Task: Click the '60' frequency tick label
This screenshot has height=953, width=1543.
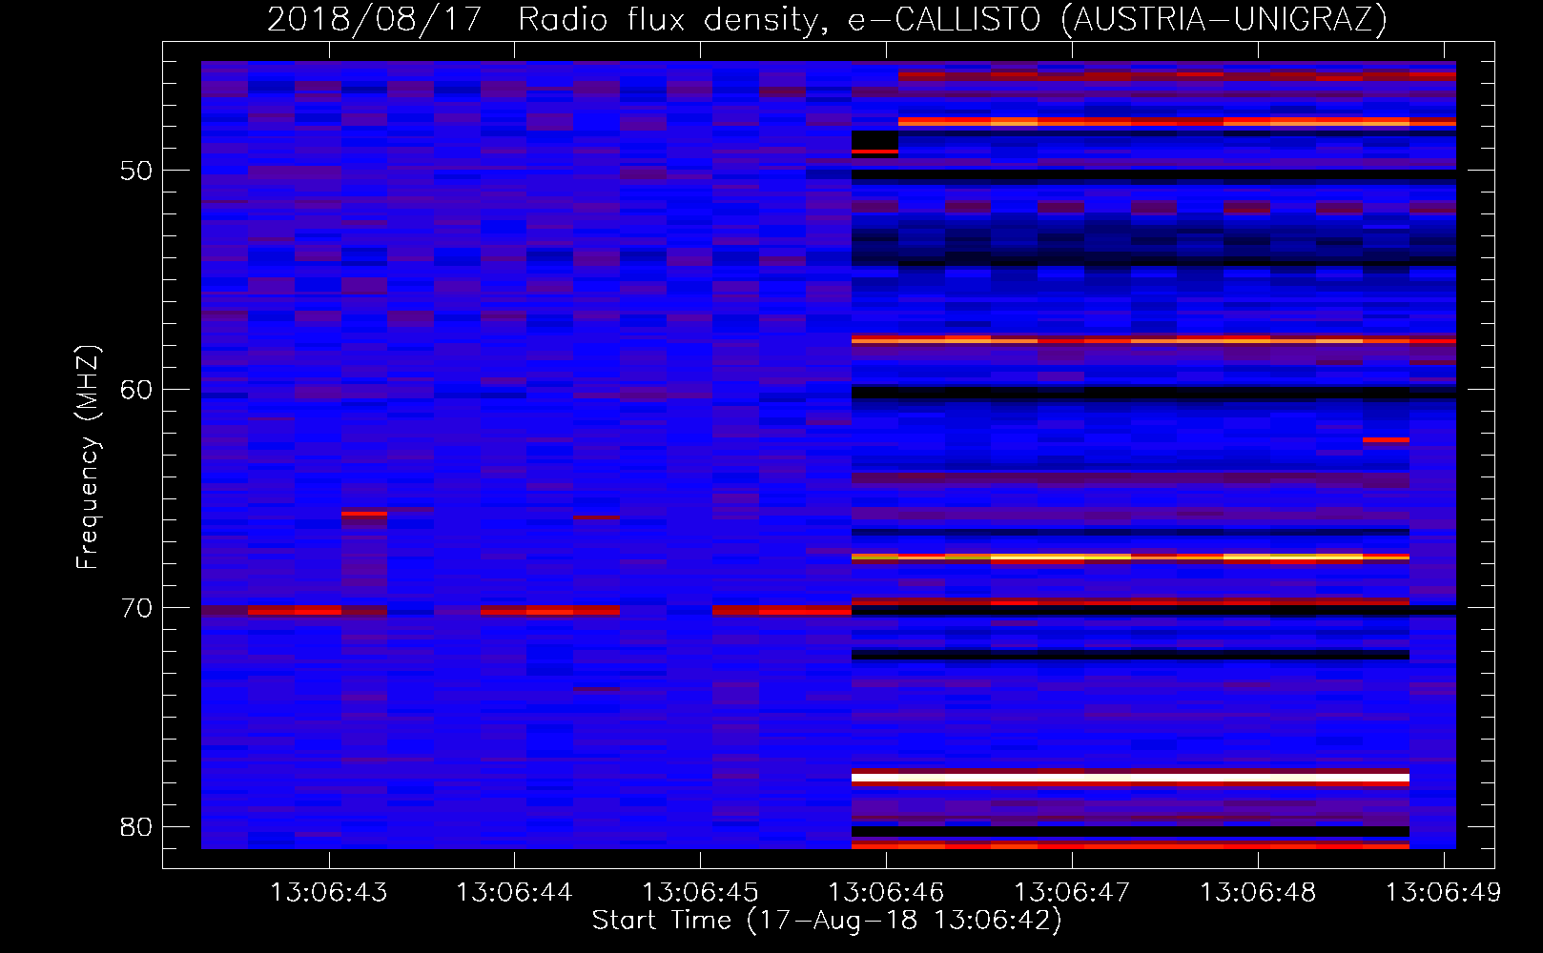Action: [x=136, y=390]
